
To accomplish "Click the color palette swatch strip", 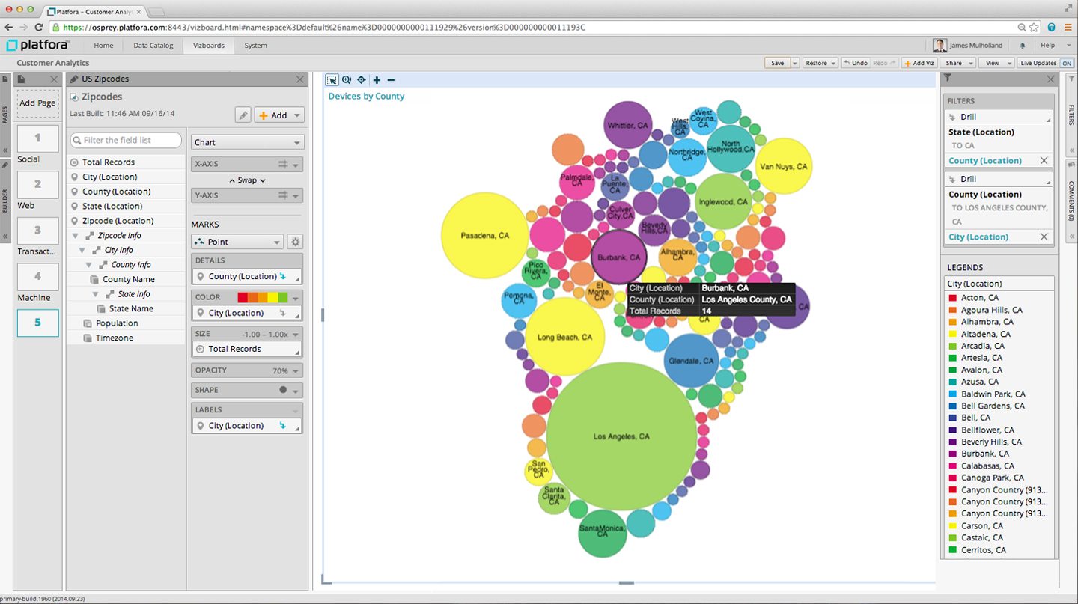I will click(262, 297).
